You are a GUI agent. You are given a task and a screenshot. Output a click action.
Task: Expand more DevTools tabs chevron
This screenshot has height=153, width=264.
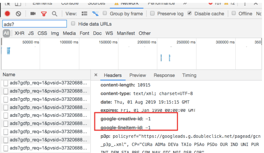pyautogui.click(x=185, y=3)
